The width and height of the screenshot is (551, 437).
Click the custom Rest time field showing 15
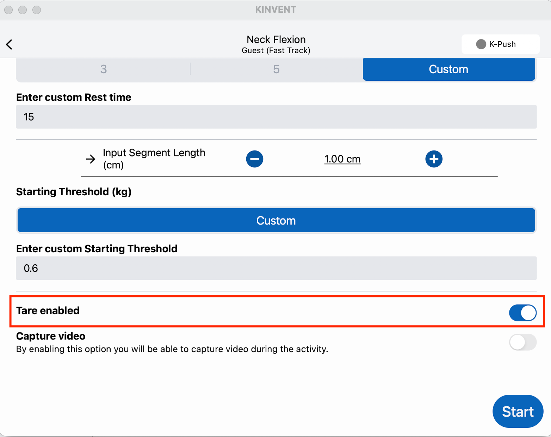(276, 117)
